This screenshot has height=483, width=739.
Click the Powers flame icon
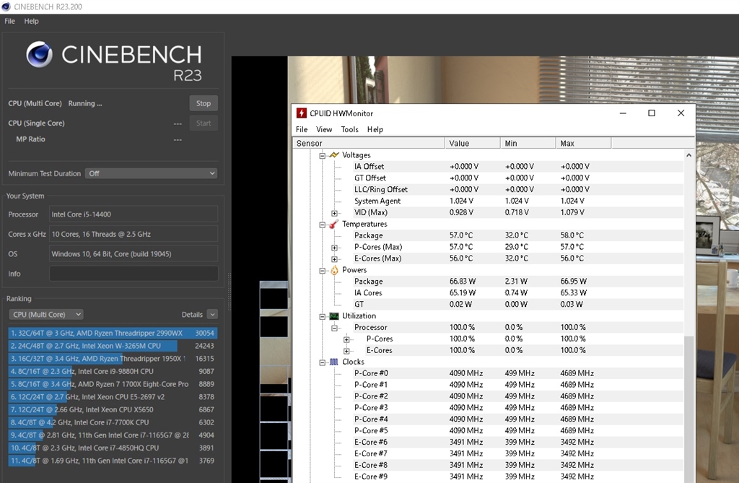(333, 270)
